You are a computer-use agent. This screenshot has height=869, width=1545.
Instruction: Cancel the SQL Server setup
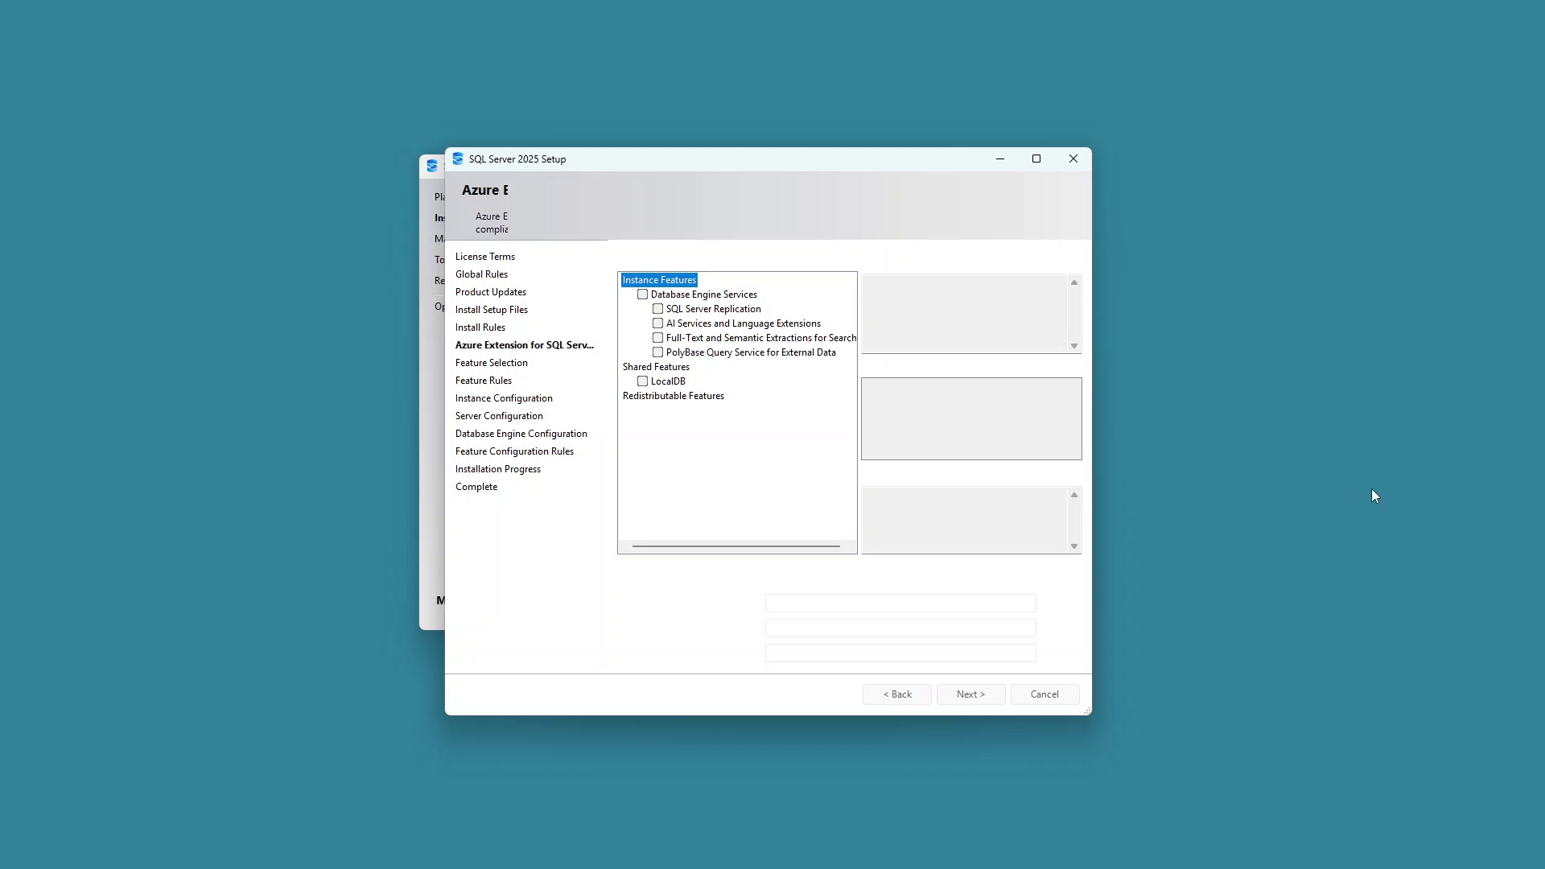pos(1045,694)
